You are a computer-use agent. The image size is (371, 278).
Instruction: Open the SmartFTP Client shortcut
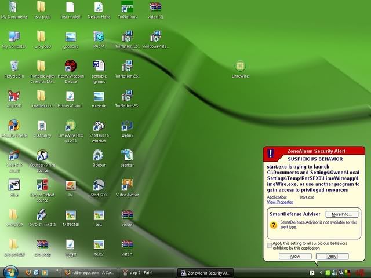tap(14, 161)
